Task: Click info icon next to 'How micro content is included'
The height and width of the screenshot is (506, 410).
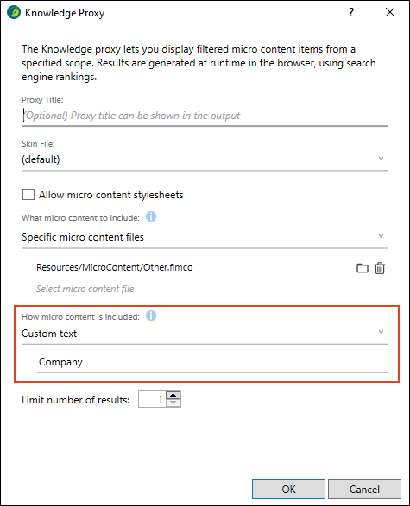Action: (x=151, y=315)
